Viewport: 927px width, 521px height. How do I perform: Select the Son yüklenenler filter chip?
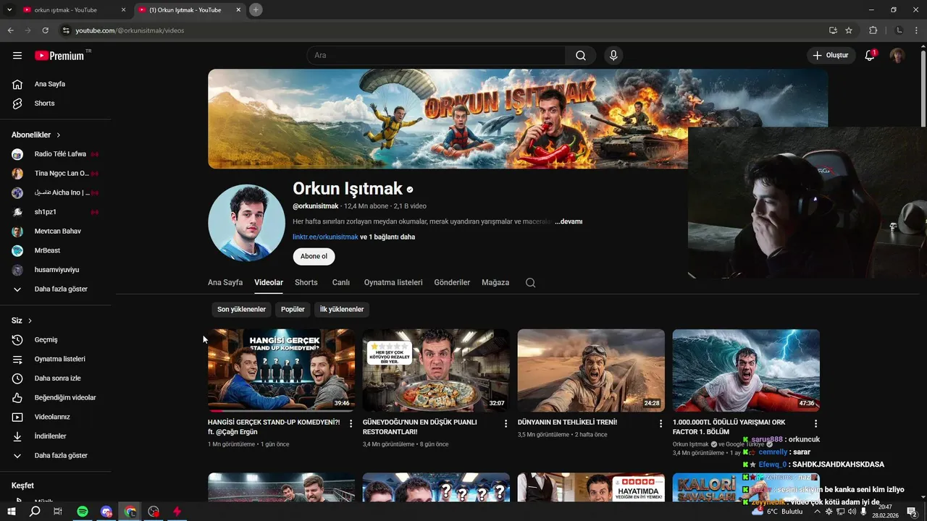tap(242, 310)
